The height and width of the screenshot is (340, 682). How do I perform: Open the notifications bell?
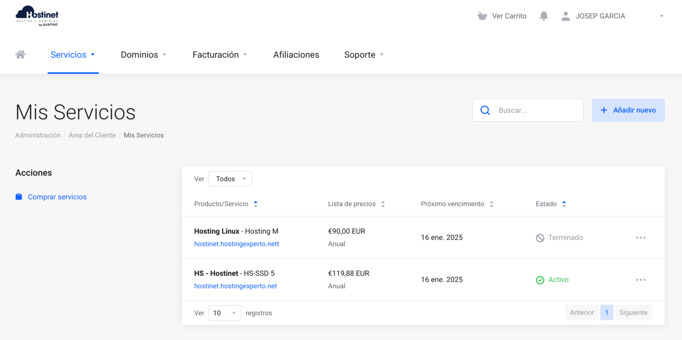pyautogui.click(x=544, y=16)
